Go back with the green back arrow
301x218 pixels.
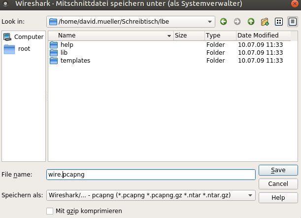click(223, 22)
